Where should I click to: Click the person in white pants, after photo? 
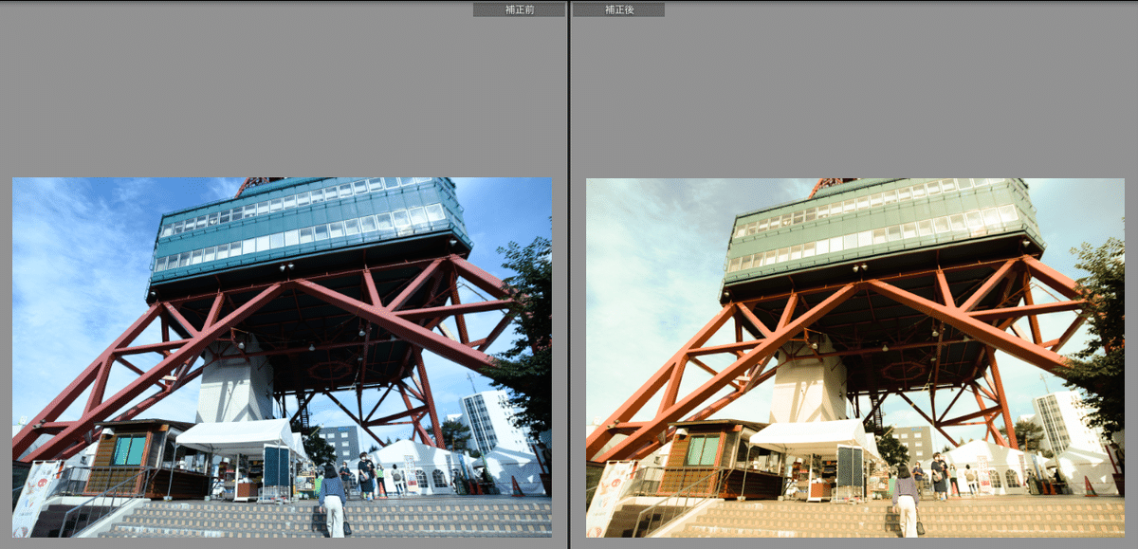pyautogui.click(x=907, y=503)
